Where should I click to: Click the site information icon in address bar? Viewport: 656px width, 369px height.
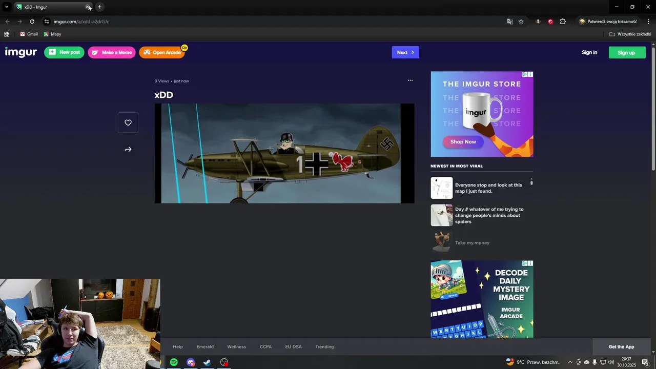[47, 22]
